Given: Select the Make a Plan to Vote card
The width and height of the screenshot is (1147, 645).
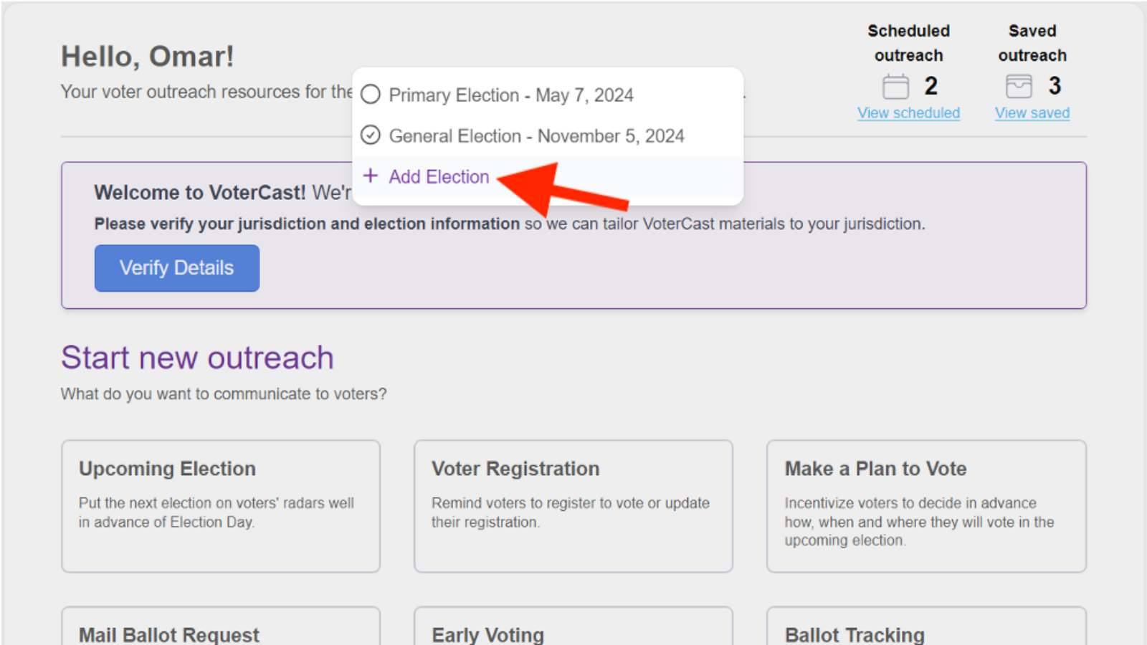Looking at the screenshot, I should point(925,506).
